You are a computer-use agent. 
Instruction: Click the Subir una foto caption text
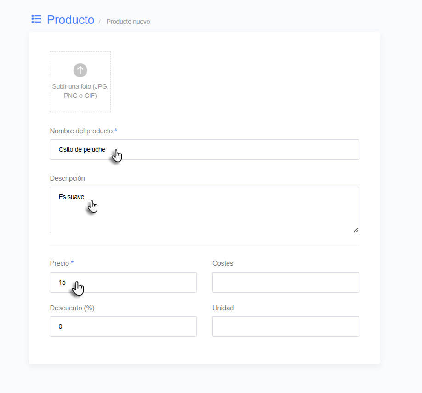[x=80, y=91]
